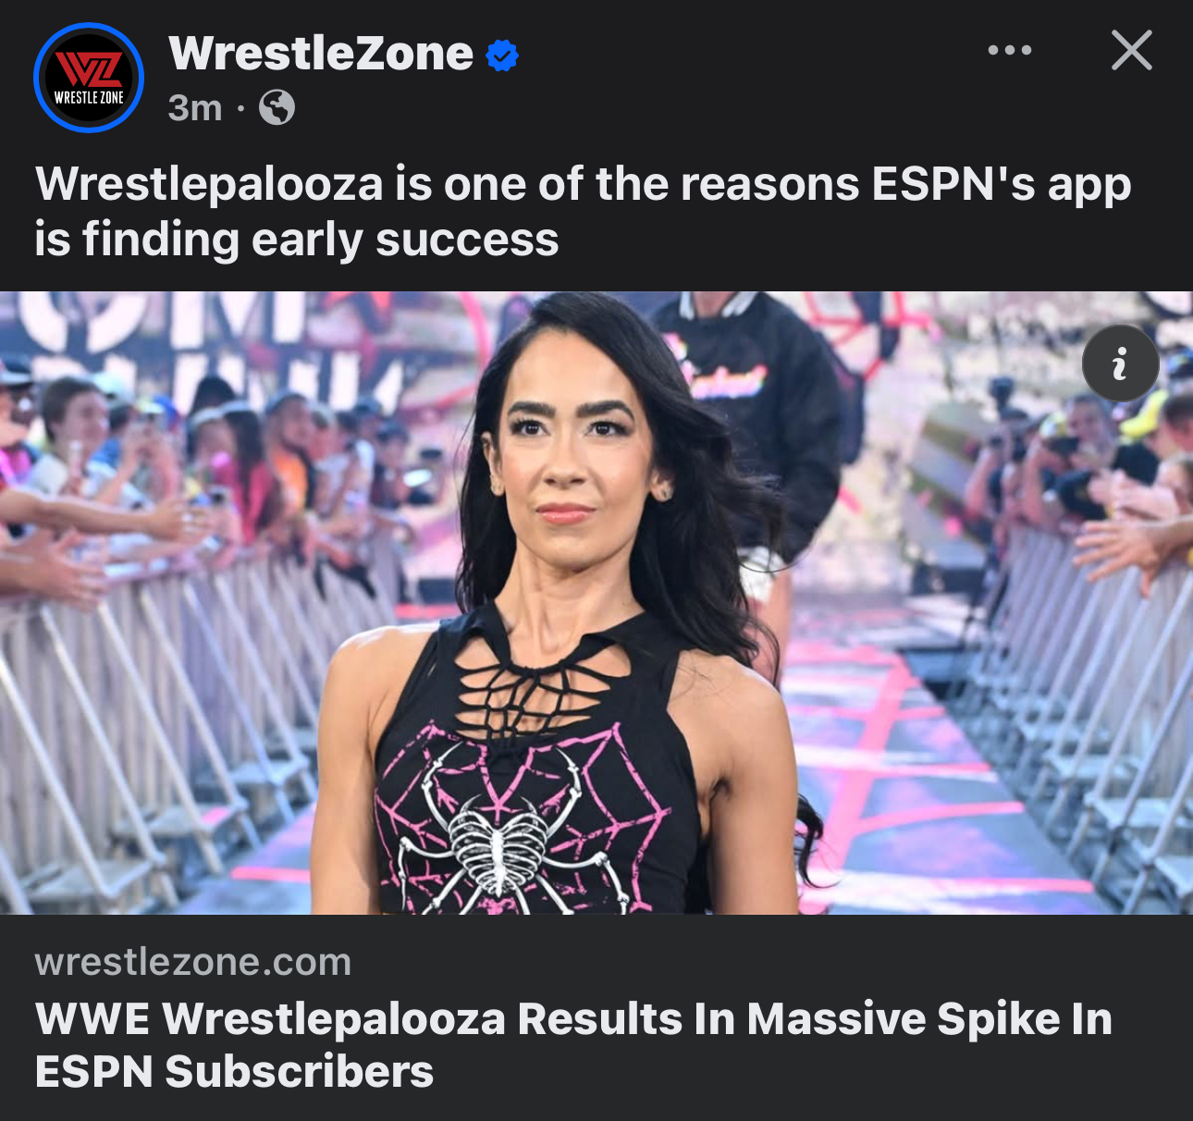Open the WrestleZone page name link
Image resolution: width=1193 pixels, height=1121 pixels.
(321, 54)
